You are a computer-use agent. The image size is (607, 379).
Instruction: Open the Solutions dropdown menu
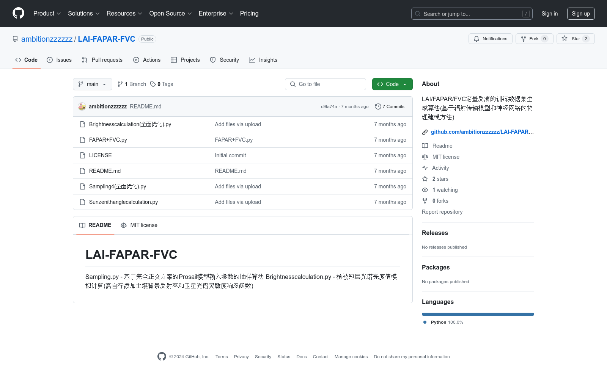tap(84, 13)
